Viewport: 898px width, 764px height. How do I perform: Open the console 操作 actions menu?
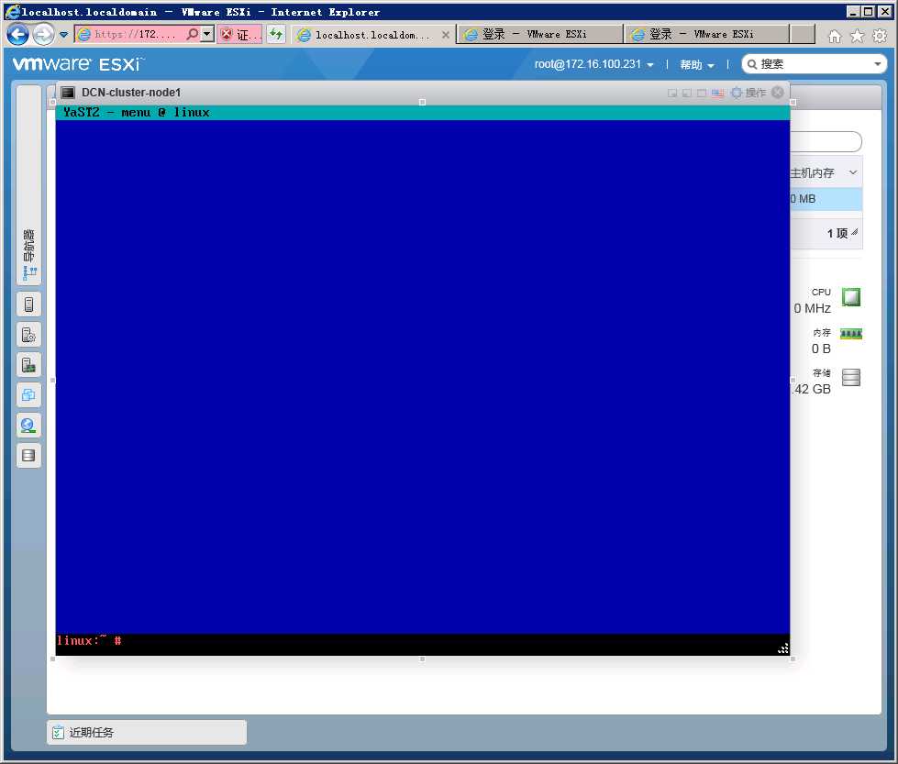click(x=749, y=93)
